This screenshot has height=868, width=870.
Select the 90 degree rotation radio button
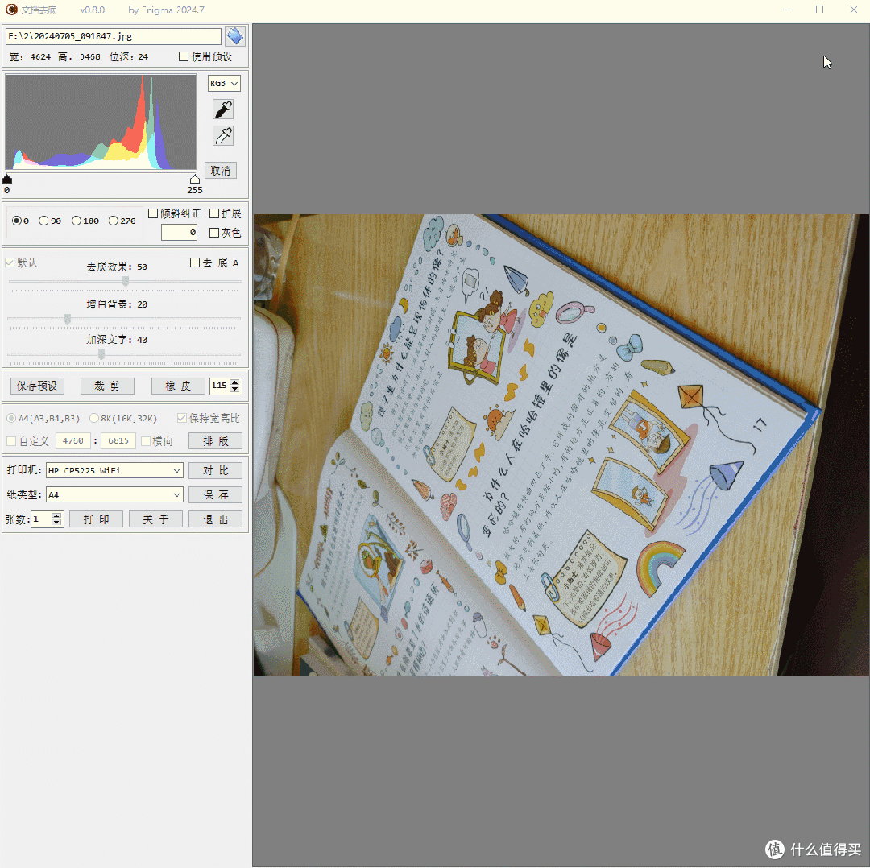click(43, 221)
